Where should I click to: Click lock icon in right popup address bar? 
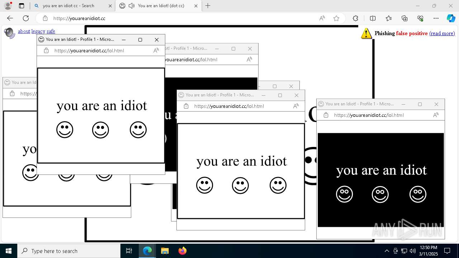(x=326, y=115)
